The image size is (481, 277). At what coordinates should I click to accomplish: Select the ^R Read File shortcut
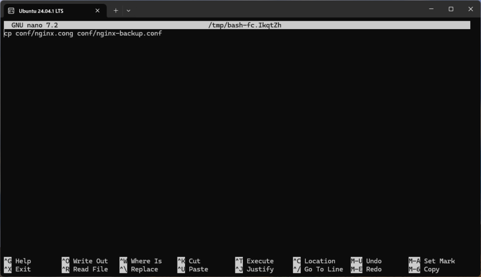85,269
